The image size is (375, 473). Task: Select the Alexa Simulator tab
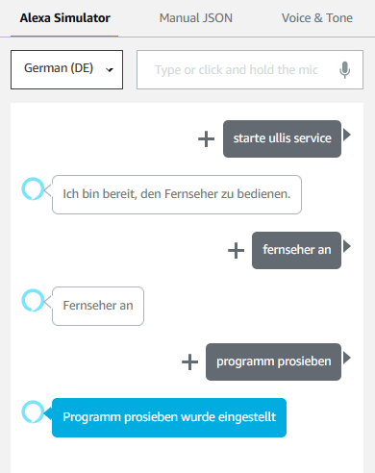pos(64,18)
